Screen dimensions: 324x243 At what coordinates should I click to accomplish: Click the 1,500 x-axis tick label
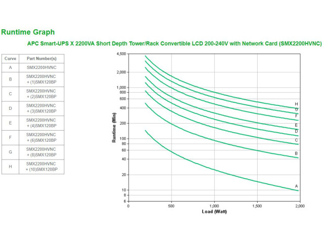pyautogui.click(x=257, y=206)
